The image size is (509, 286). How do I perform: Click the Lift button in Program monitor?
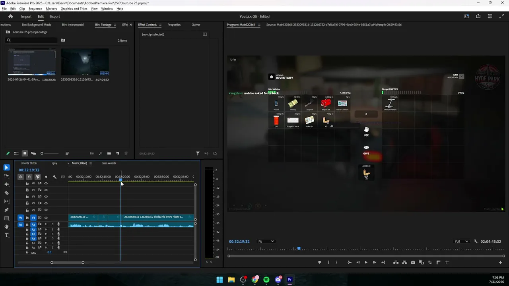point(396,262)
